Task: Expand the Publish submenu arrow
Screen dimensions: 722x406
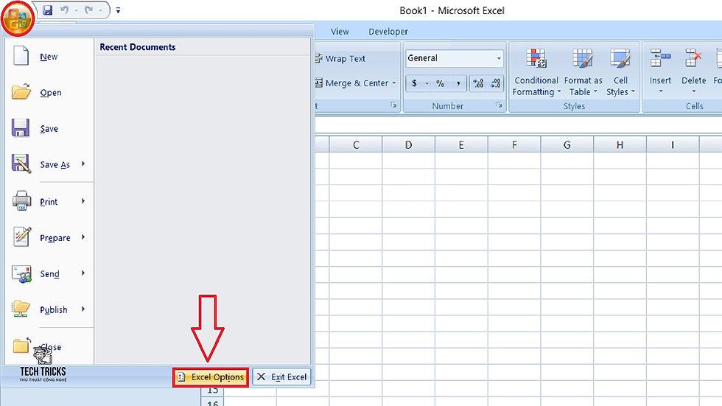Action: point(83,309)
